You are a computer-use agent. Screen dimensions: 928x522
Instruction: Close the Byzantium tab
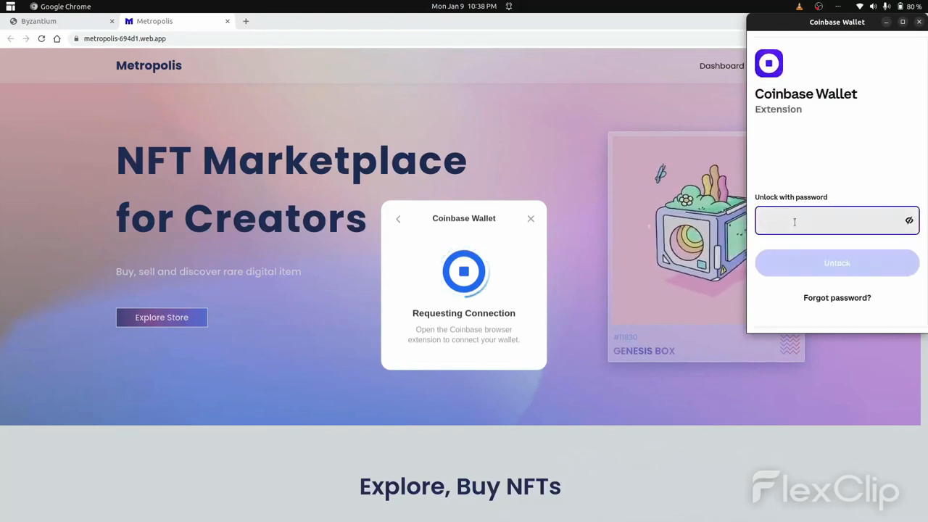(x=112, y=21)
